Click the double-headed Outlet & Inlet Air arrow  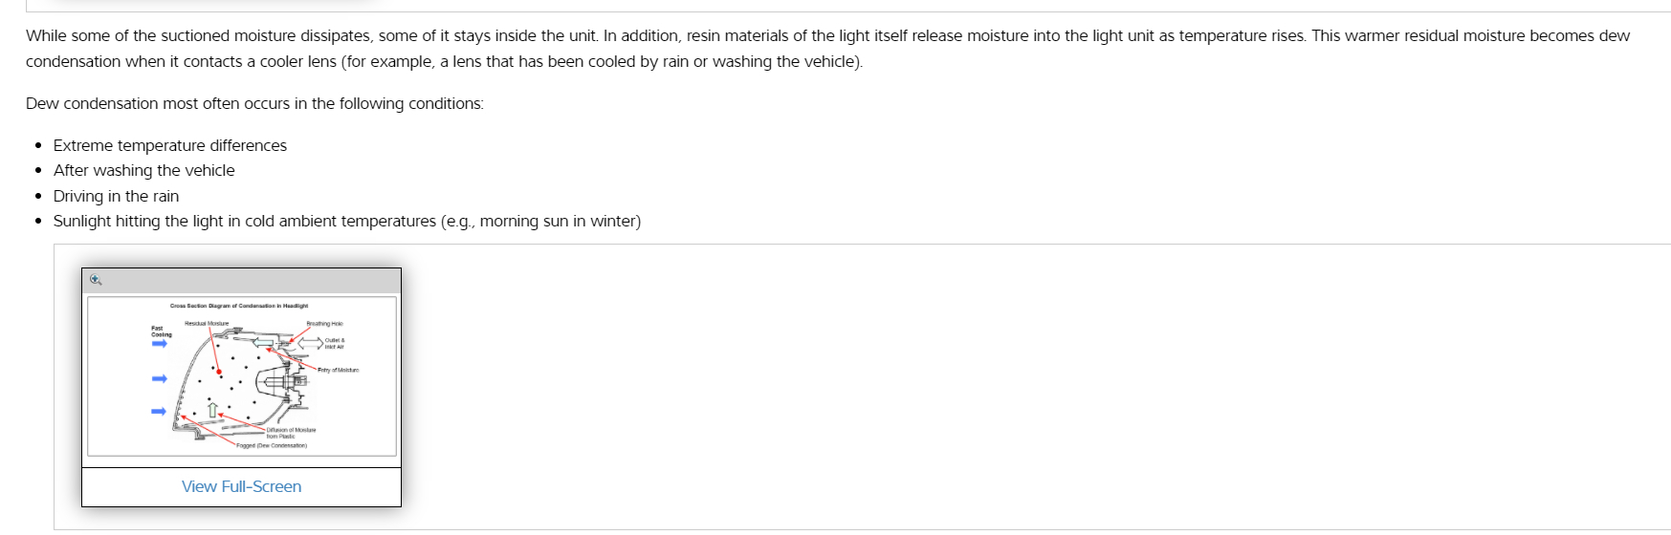click(312, 342)
